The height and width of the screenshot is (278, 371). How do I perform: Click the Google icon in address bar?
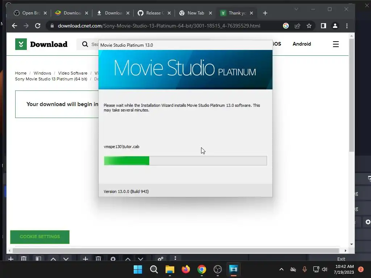pyautogui.click(x=286, y=26)
